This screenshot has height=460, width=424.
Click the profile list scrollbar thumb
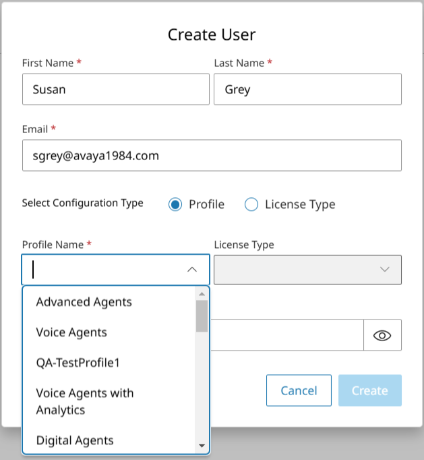click(202, 316)
